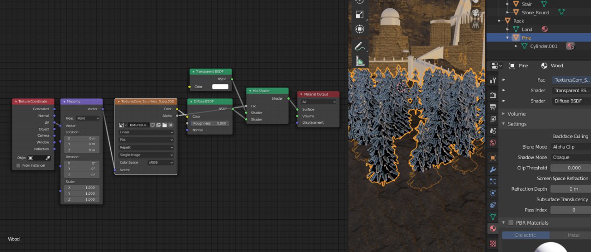
Task: Select the Land object in outliner
Action: pos(527,30)
